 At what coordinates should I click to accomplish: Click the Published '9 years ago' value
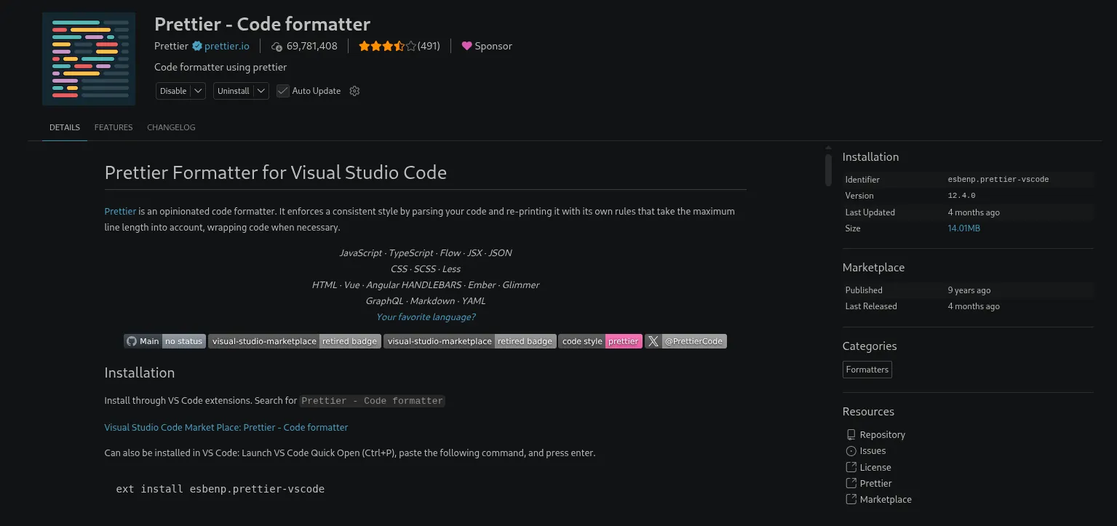pyautogui.click(x=969, y=290)
